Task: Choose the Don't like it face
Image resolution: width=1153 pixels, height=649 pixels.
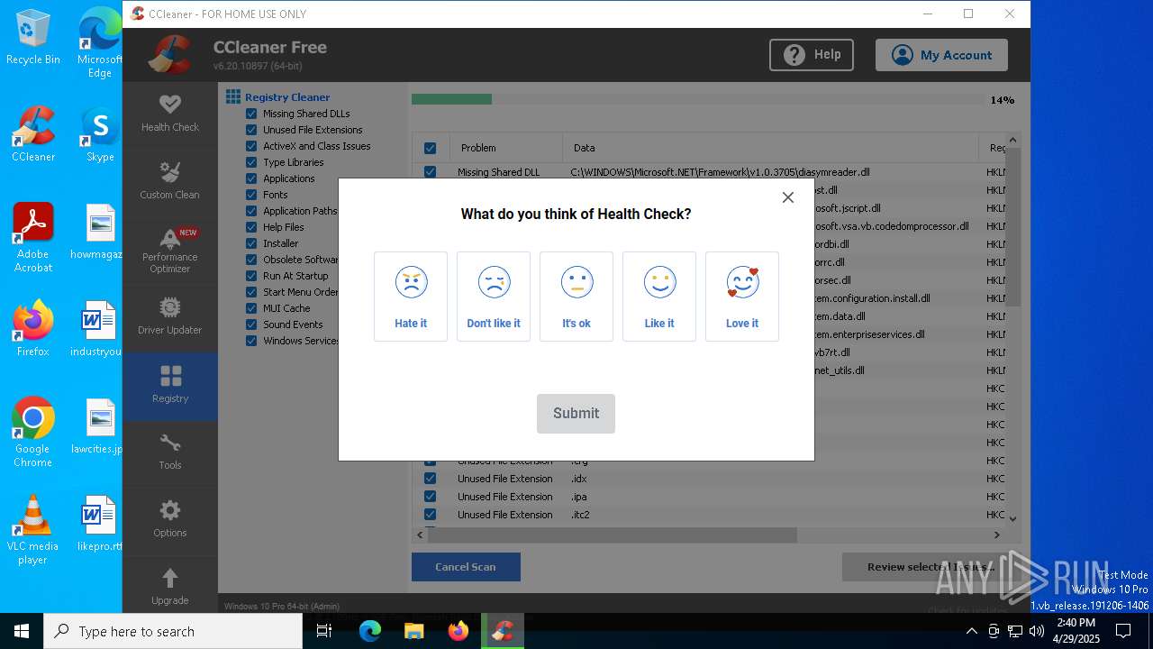Action: pos(494,297)
